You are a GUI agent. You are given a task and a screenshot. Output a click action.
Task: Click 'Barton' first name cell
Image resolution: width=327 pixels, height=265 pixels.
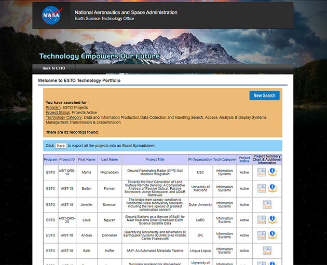87,188
